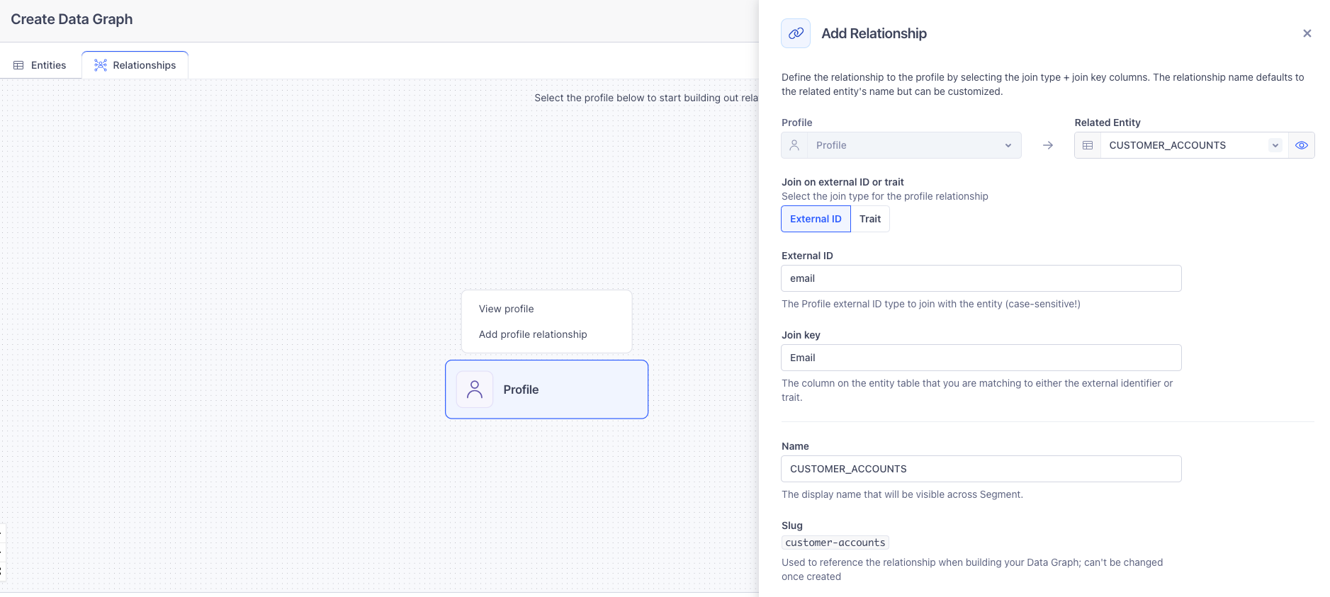Switch join type to Trait
This screenshot has height=597, width=1330.
click(x=870, y=219)
